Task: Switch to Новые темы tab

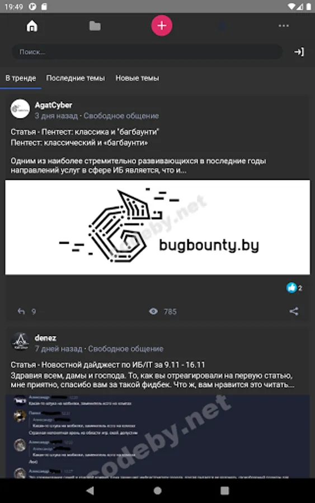Action: coord(137,78)
